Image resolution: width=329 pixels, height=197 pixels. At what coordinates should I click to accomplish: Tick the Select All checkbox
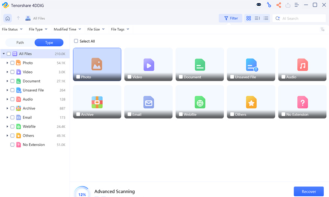tap(76, 41)
